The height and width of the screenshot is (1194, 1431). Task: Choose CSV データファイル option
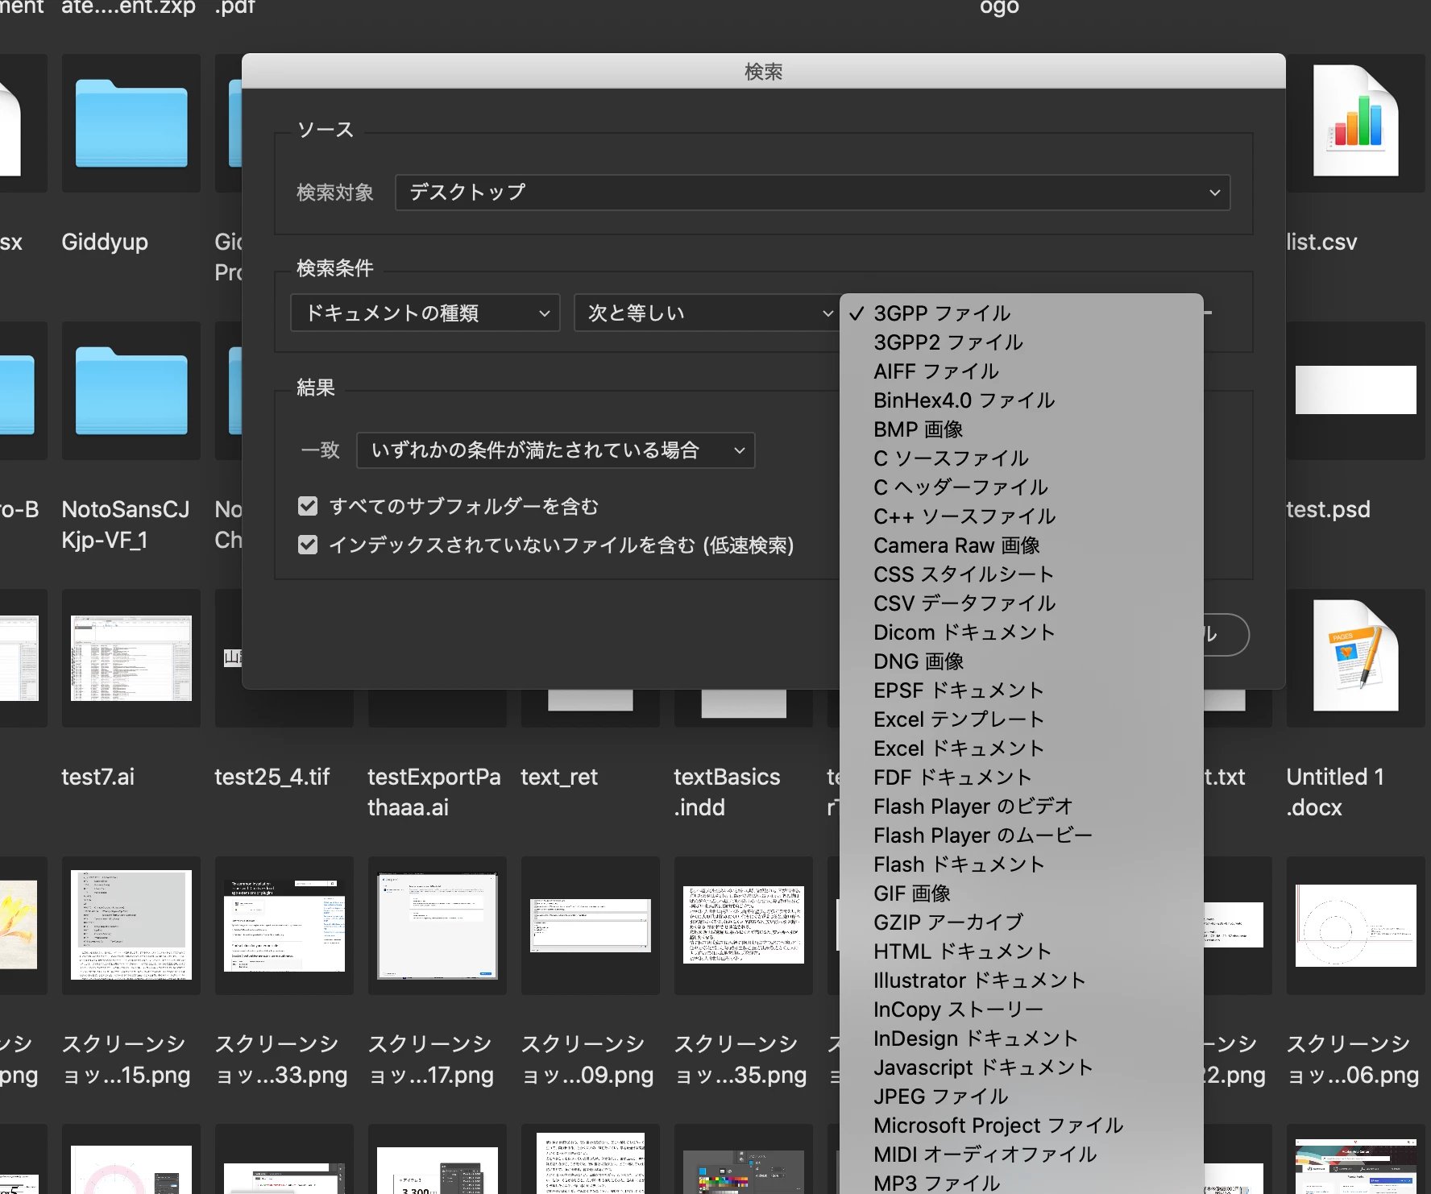click(1022, 603)
